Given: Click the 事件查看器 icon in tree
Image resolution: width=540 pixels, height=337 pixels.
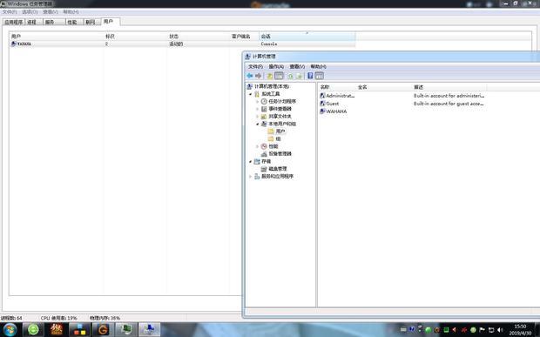Looking at the screenshot, I should pyautogui.click(x=264, y=109).
